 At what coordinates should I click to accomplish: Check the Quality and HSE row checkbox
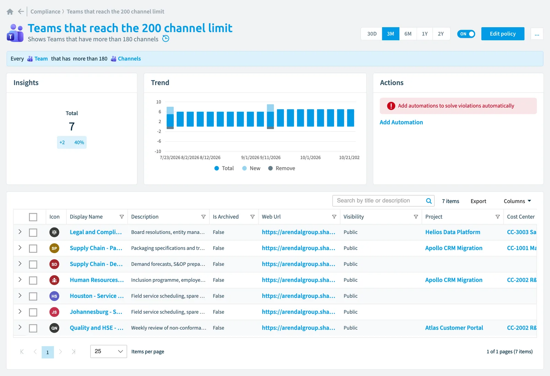pyautogui.click(x=33, y=328)
